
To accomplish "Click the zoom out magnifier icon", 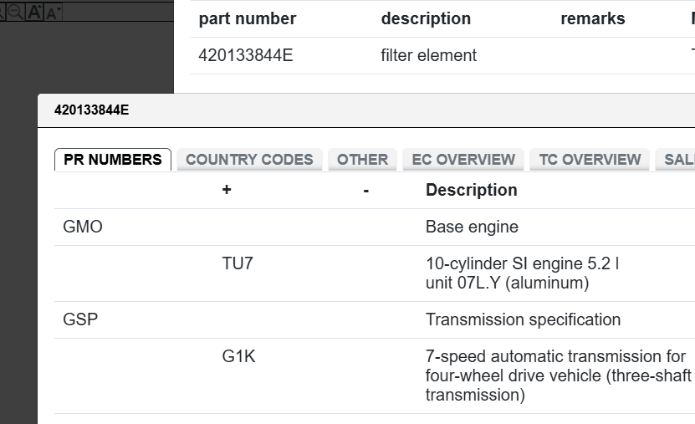I will (x=15, y=12).
